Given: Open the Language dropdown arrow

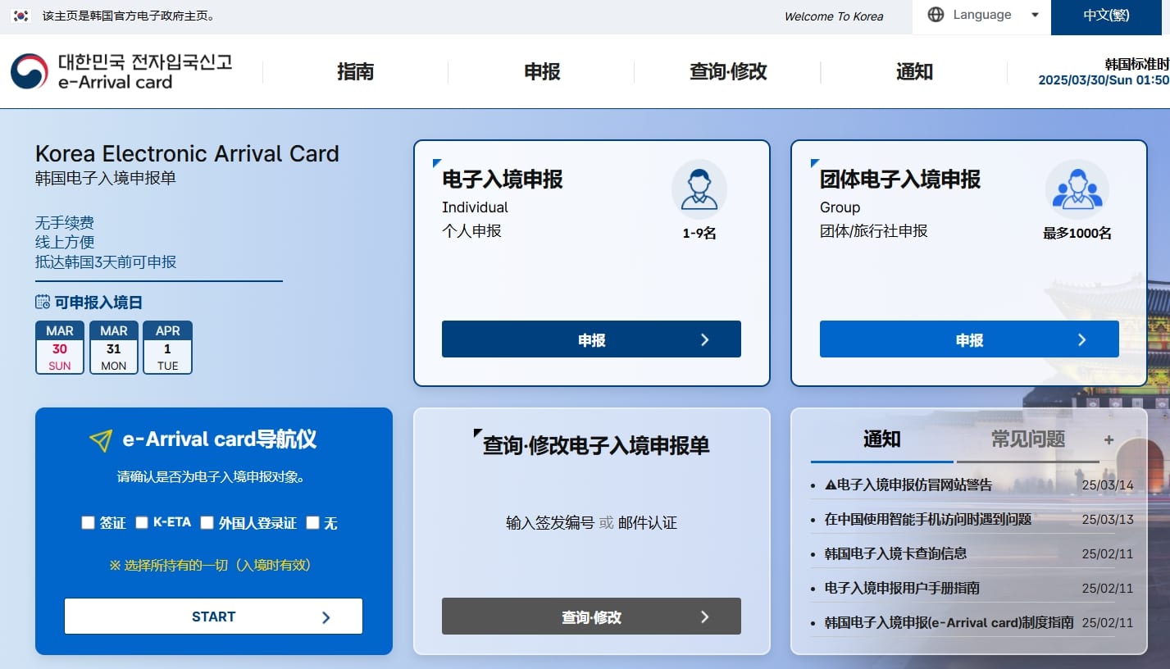Looking at the screenshot, I should pyautogui.click(x=1034, y=15).
